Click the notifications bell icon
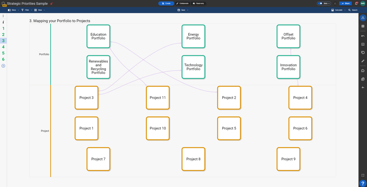This screenshot has height=187, width=367. [x=356, y=3]
